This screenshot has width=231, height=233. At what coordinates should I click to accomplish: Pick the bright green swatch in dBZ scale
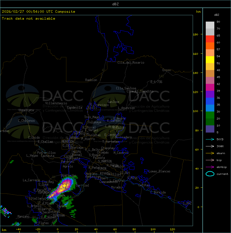(x=210, y=115)
